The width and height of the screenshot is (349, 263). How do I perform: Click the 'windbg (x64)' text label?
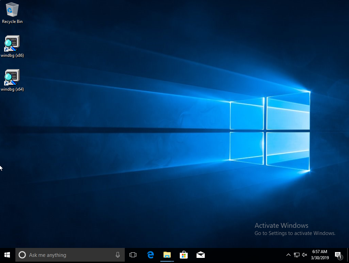(12, 89)
